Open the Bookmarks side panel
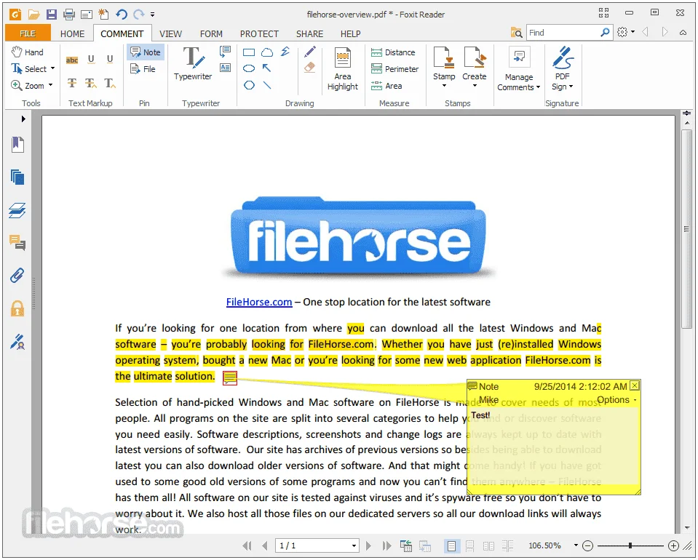The width and height of the screenshot is (698, 560). [17, 145]
